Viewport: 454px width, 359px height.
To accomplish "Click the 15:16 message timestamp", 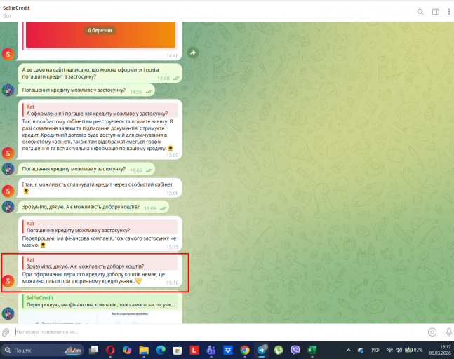I will (x=173, y=283).
